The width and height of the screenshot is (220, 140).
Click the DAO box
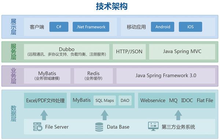click(125, 100)
